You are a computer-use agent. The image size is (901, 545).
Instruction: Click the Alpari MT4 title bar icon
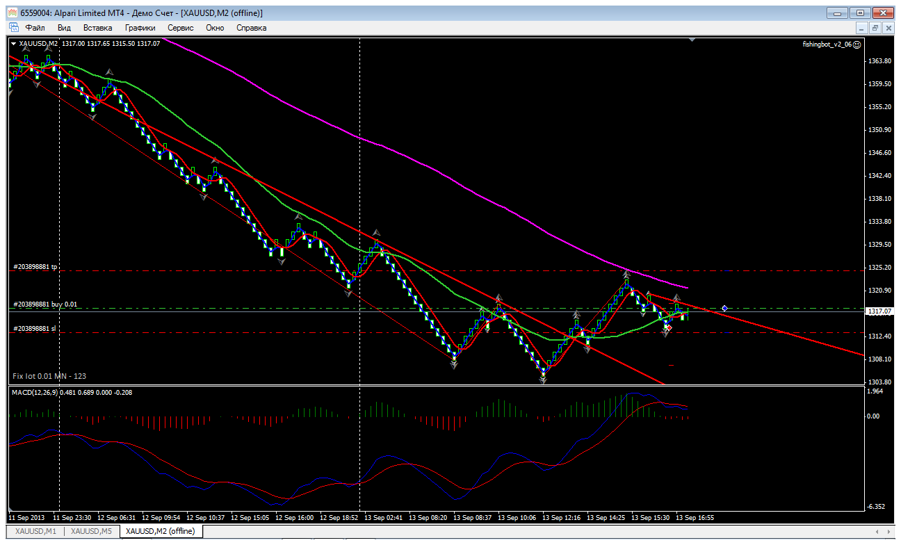click(x=12, y=13)
